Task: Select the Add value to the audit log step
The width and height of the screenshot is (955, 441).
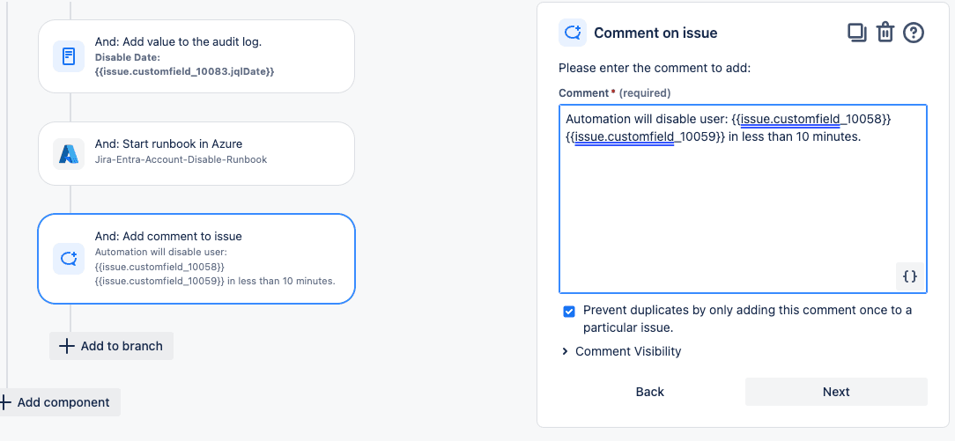Action: [x=196, y=56]
